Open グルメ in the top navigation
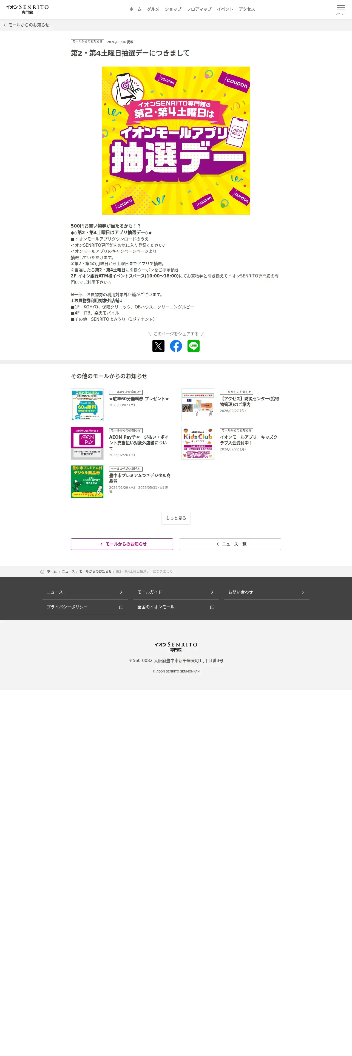 153,9
